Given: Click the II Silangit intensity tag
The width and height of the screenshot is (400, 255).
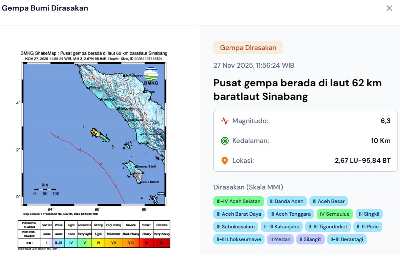Looking at the screenshot, I should pos(312,239).
